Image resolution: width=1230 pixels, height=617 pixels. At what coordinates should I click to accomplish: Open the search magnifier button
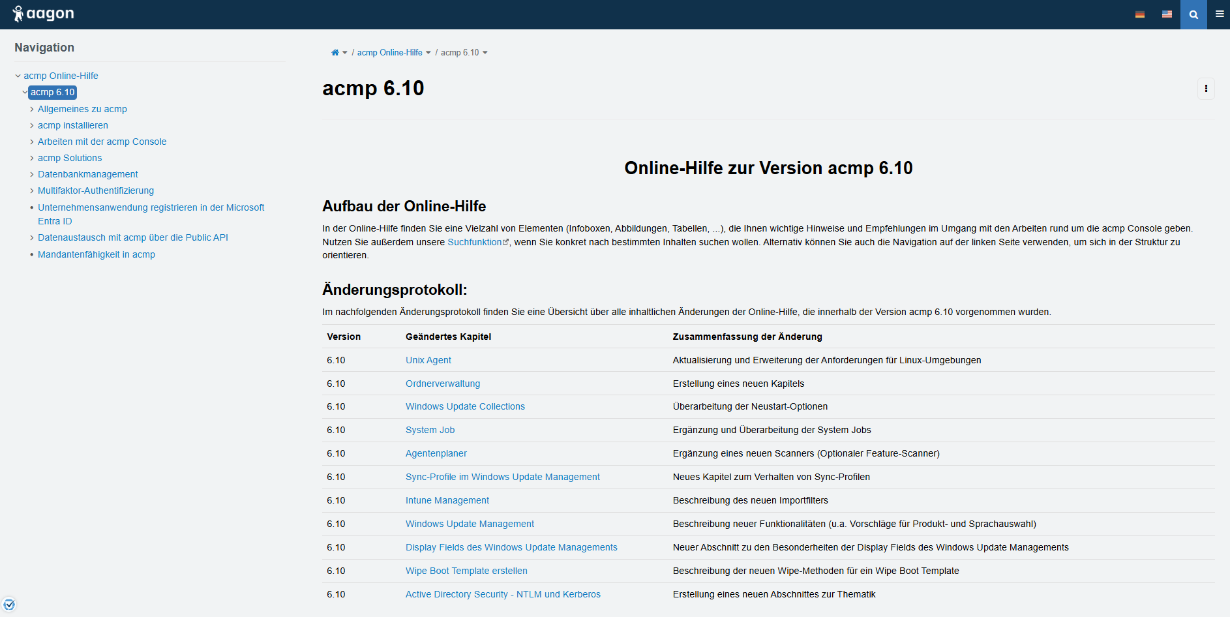(1193, 14)
